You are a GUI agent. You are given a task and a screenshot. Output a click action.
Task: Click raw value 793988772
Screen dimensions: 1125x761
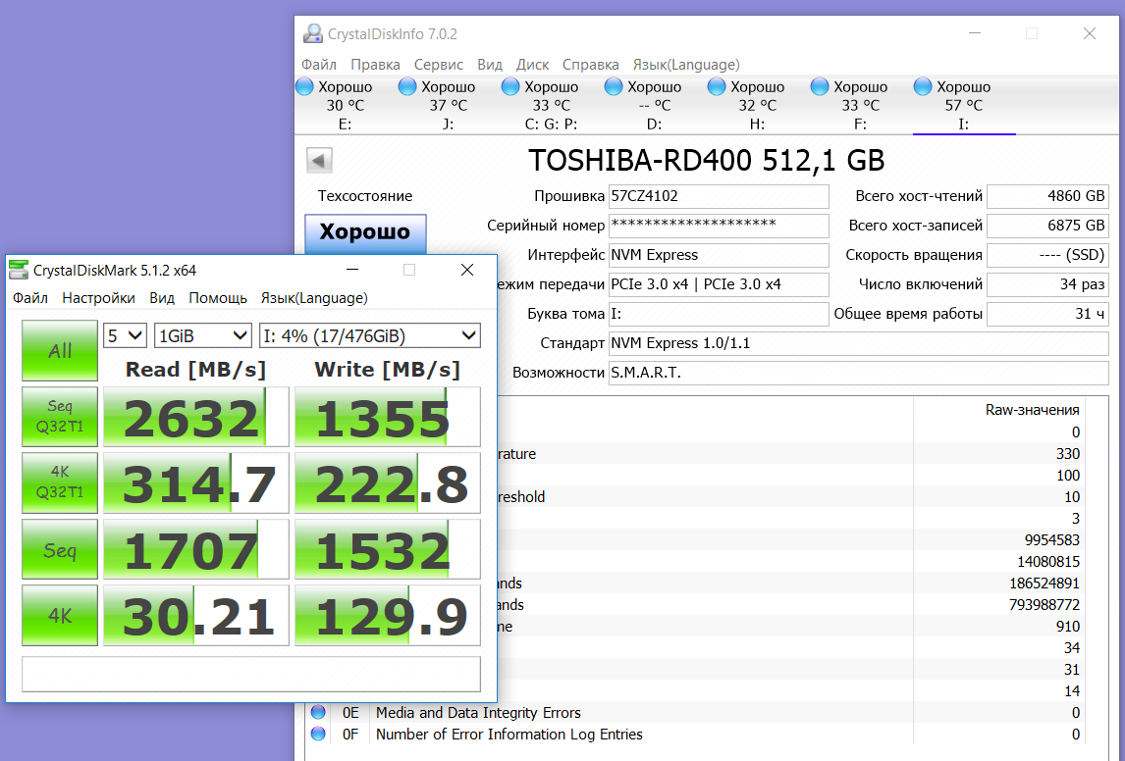coord(1044,605)
